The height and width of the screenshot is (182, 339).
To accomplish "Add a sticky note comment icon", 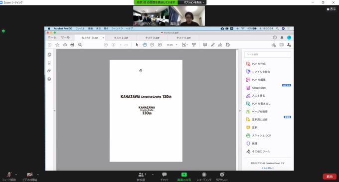I will tap(205, 45).
